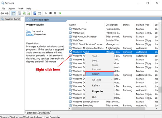The height and width of the screenshot is (118, 162).
Task: Click the Pause Service toolbar icon
Action: point(55,13)
